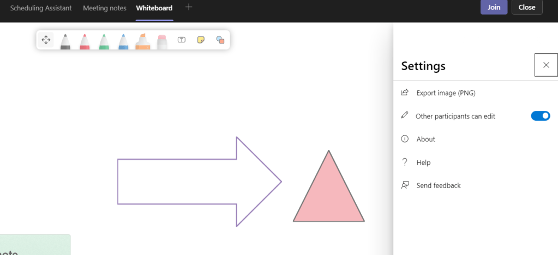Open the shapes tool
The image size is (558, 255).
pos(220,40)
